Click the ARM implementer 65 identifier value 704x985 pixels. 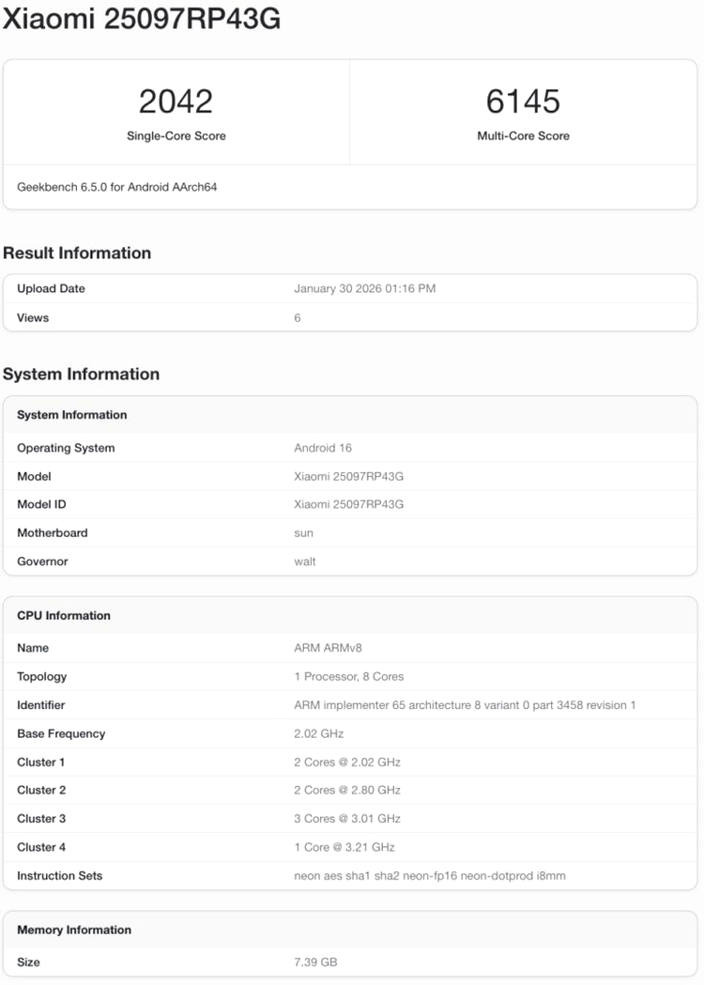pyautogui.click(x=465, y=705)
